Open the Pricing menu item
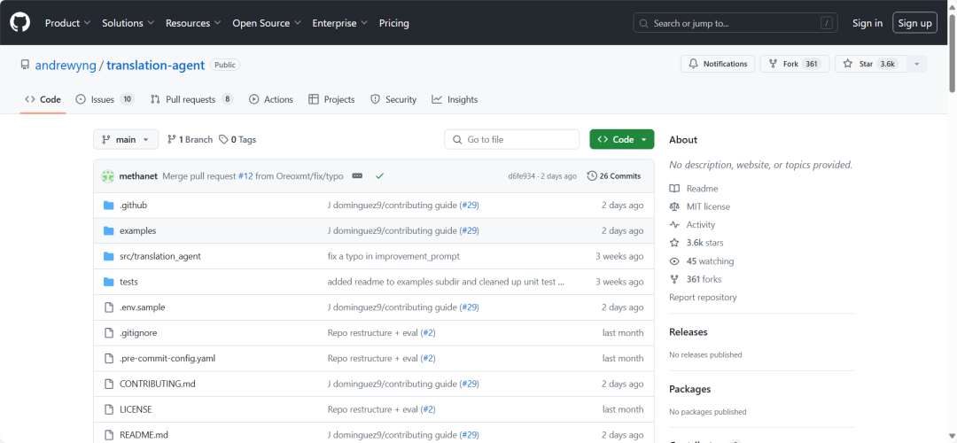 (x=394, y=23)
